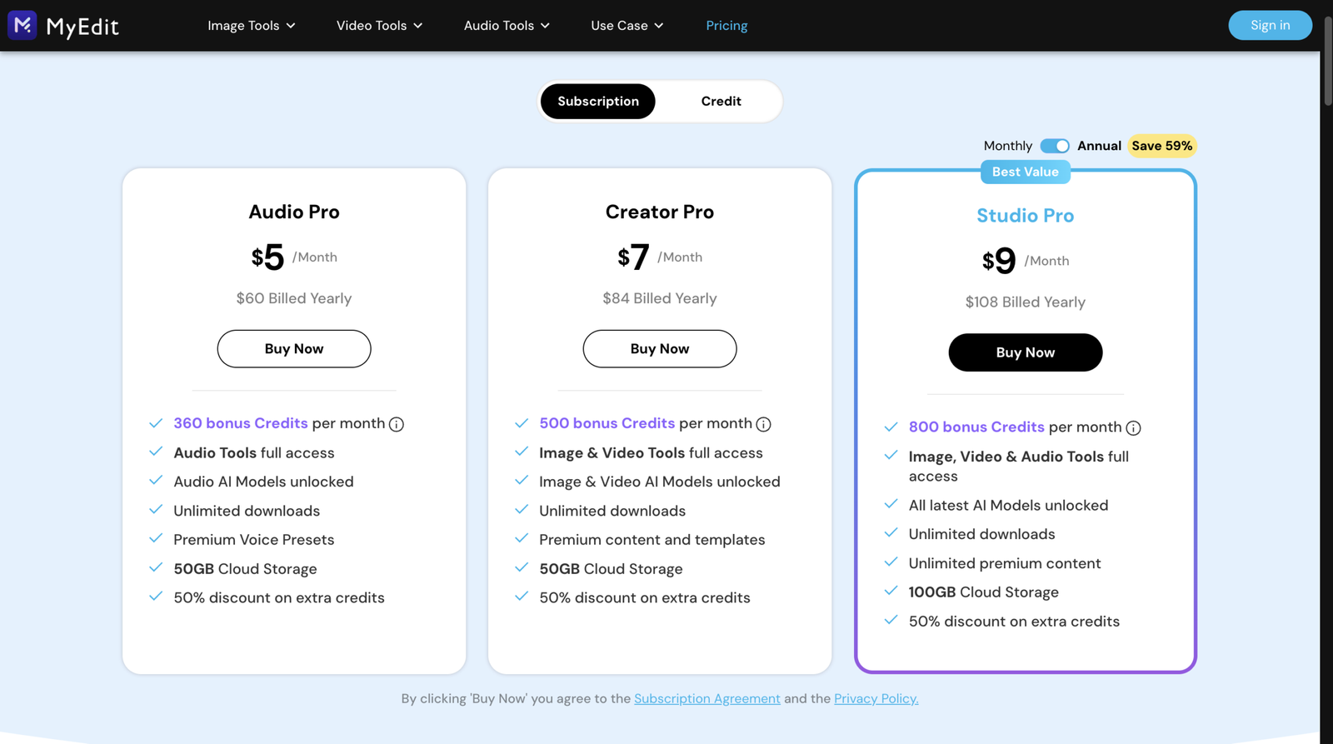
Task: Switch to the Credit tab
Action: click(x=721, y=101)
